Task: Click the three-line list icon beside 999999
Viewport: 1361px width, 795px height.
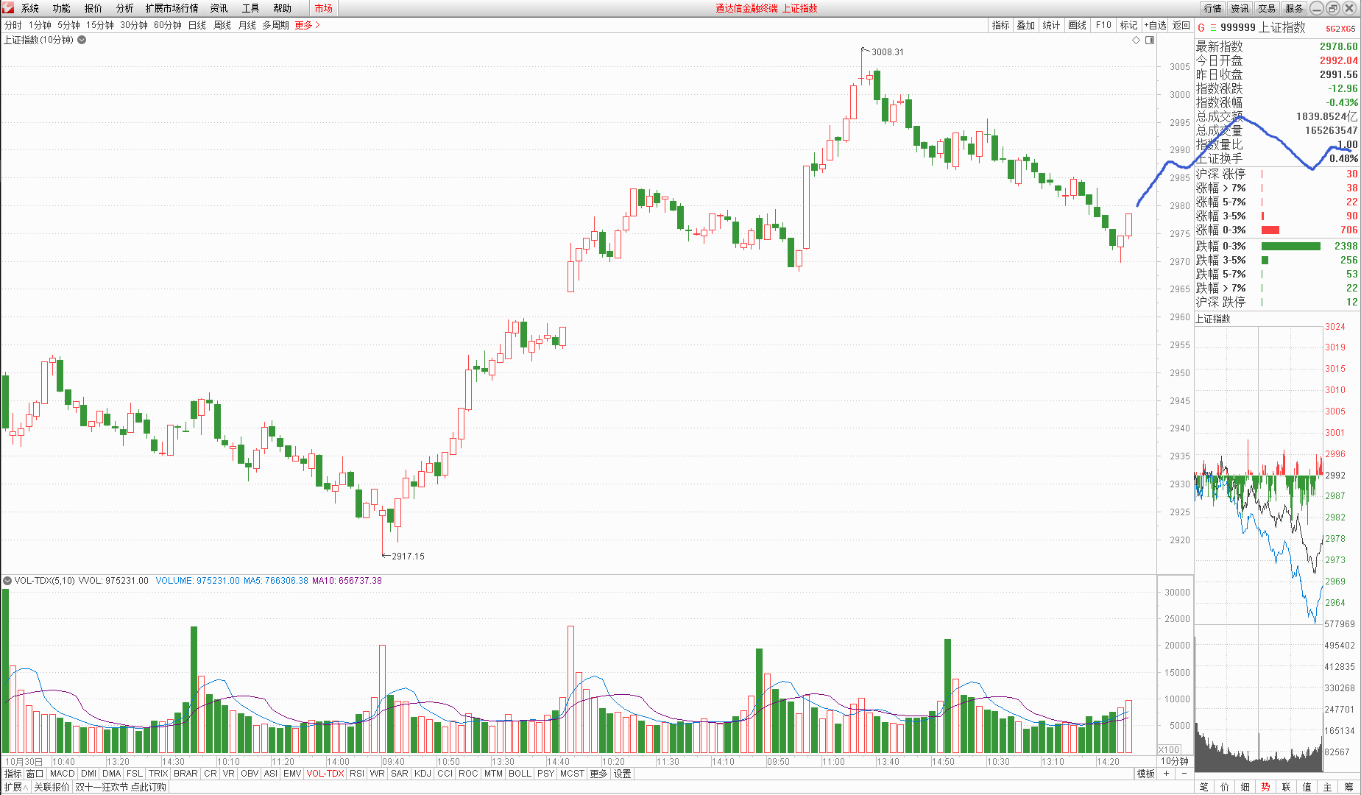Action: point(1213,28)
